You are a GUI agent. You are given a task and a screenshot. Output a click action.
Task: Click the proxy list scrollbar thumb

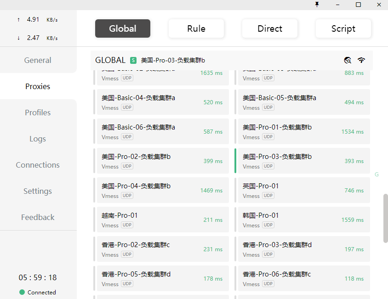(385, 218)
